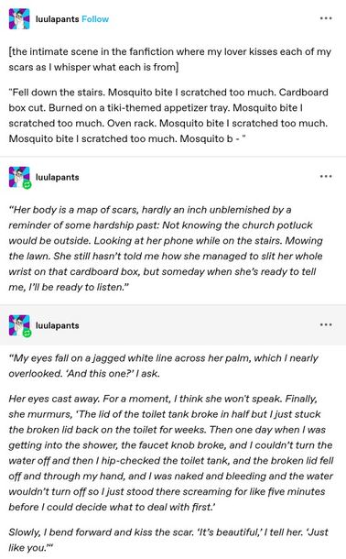Click the 'Fell down the stairs' quote paragraph

(168, 115)
